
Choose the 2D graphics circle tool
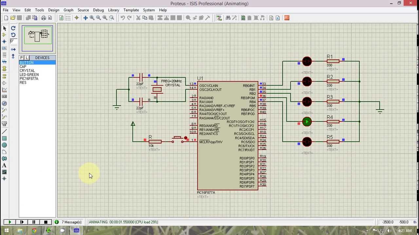(4, 145)
